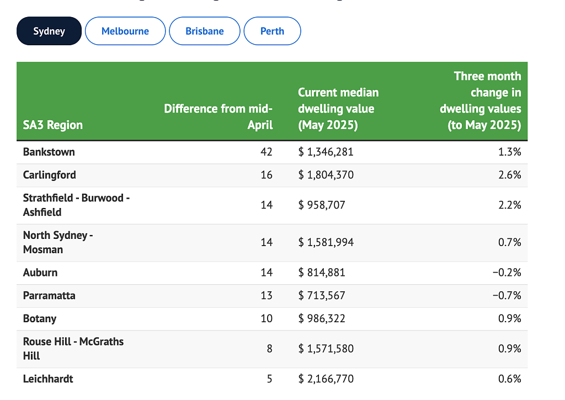Click Parramatta's −0.7% change value
The height and width of the screenshot is (400, 565).
coord(507,296)
